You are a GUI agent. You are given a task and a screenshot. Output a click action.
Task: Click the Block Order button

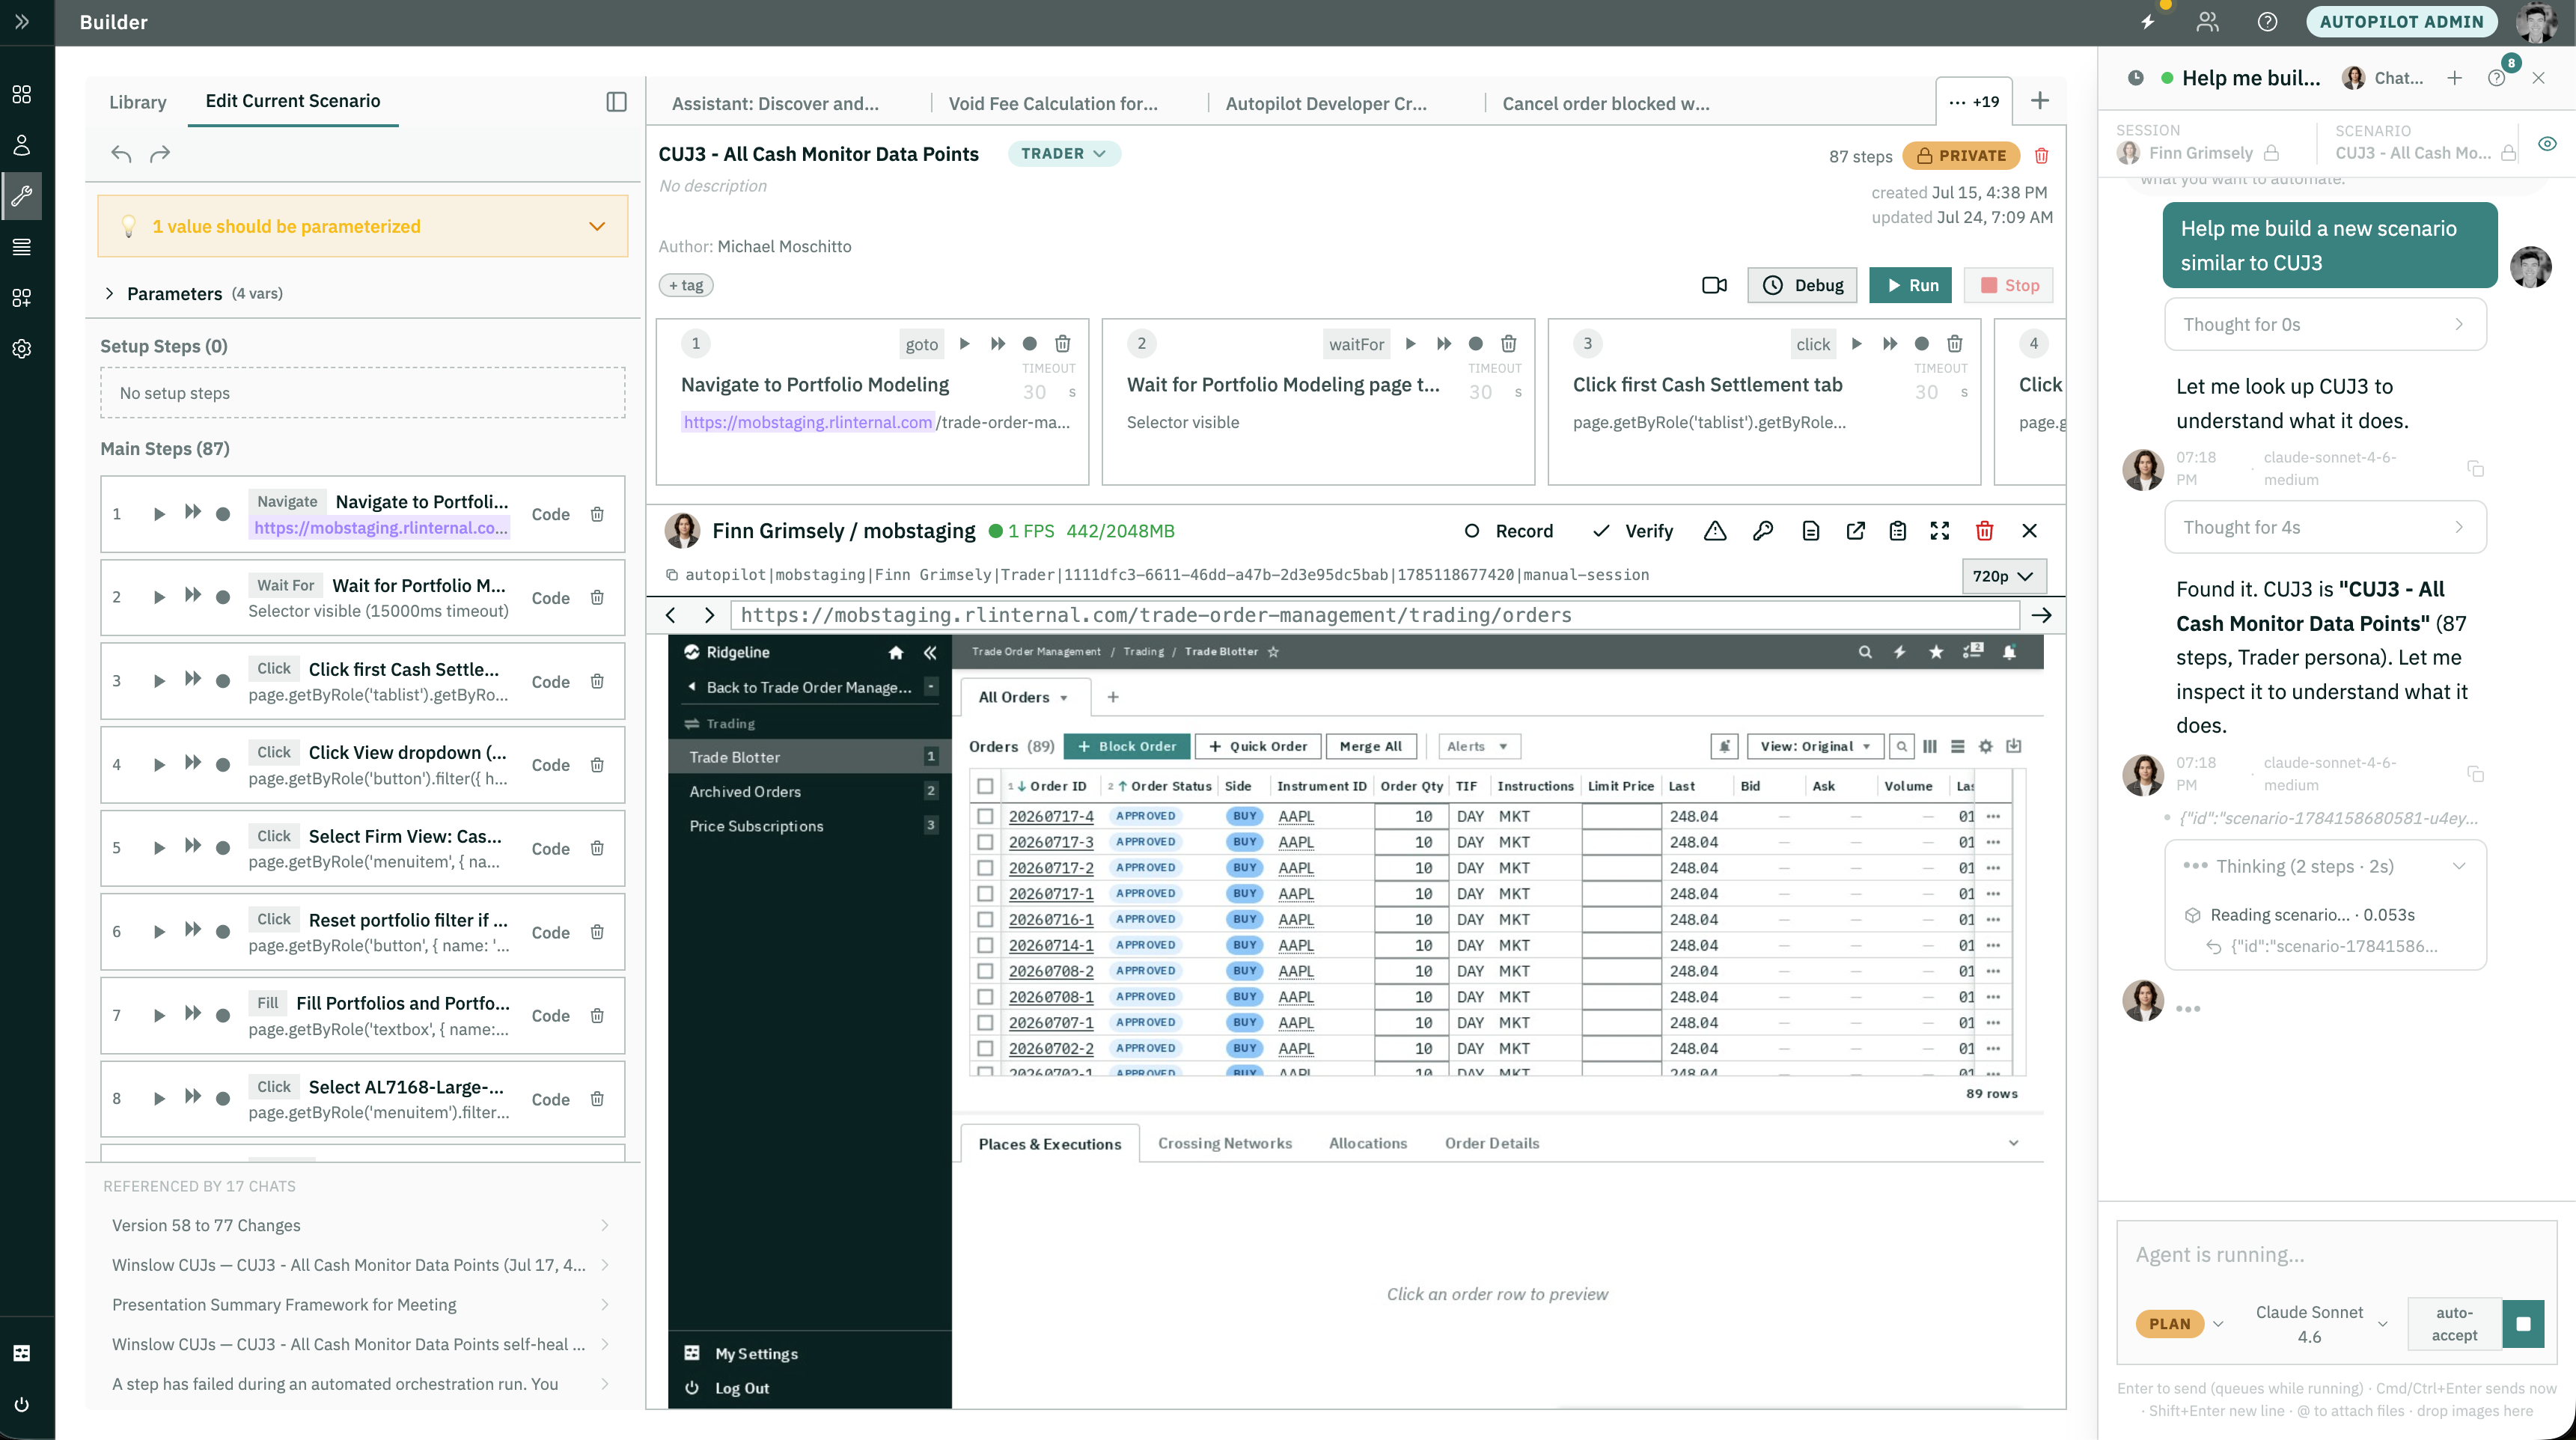(x=1127, y=746)
